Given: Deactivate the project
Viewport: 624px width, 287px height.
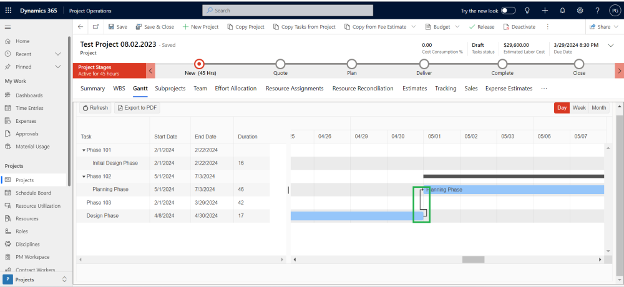Looking at the screenshot, I should coord(519,27).
